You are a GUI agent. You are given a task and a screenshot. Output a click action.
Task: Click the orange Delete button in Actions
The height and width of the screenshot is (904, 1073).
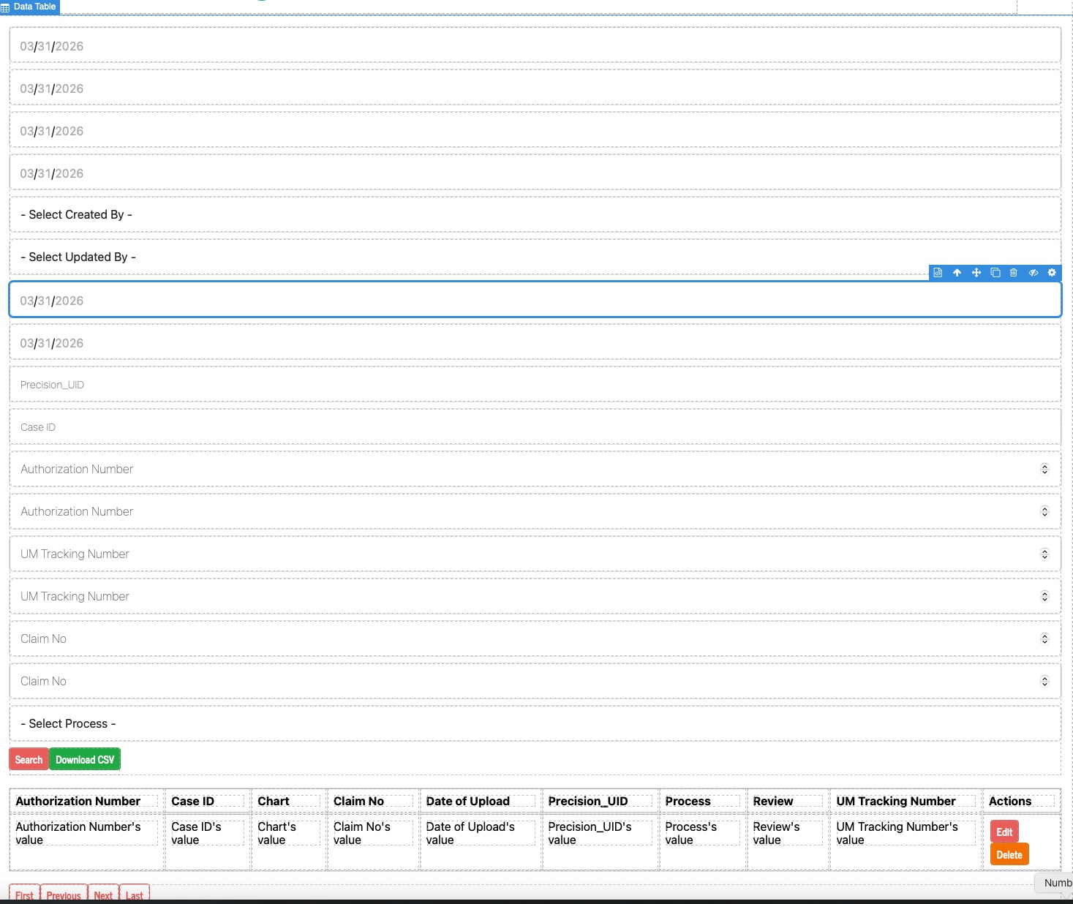[1009, 855]
